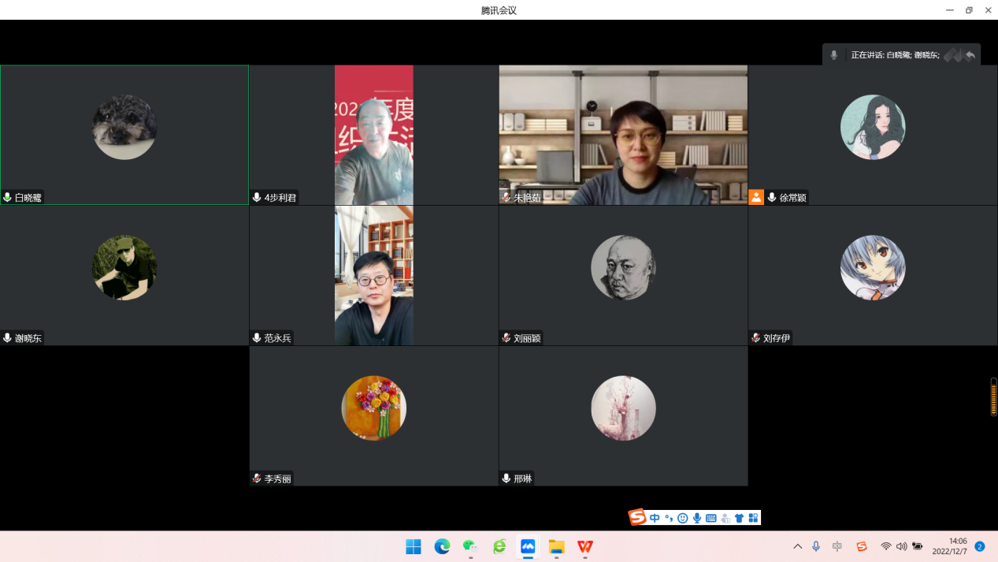Switch to WPS Office in the taskbar

point(585,546)
